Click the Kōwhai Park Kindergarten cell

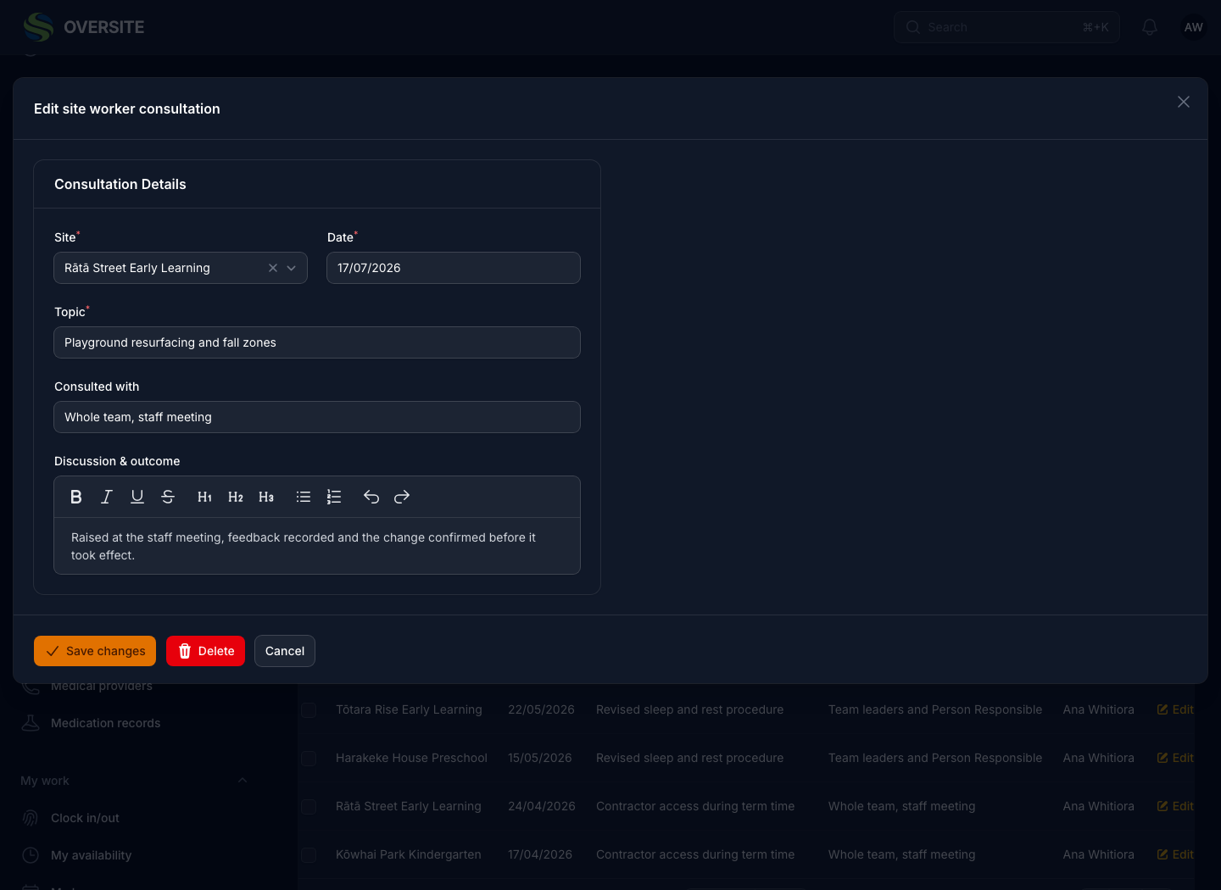click(409, 854)
